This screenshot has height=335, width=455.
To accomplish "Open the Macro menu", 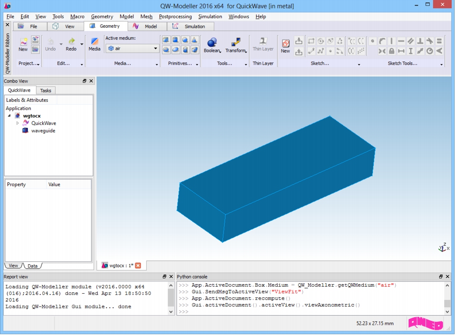I will coord(78,17).
